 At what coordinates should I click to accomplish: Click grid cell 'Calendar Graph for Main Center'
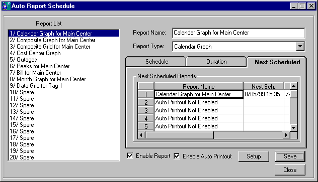tap(199, 94)
